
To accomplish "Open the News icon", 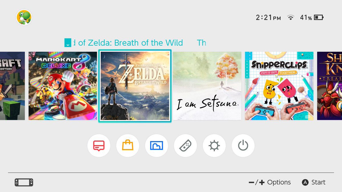I will [99, 146].
